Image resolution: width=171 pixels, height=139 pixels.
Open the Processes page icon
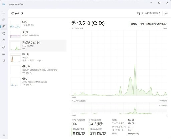[x=4, y=20]
